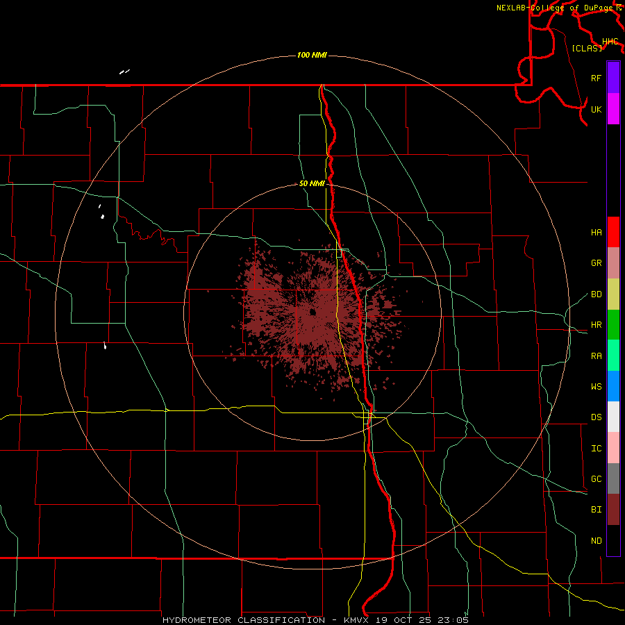Click the HYDROMETEOR CLASSIFICATION title text

[244, 620]
